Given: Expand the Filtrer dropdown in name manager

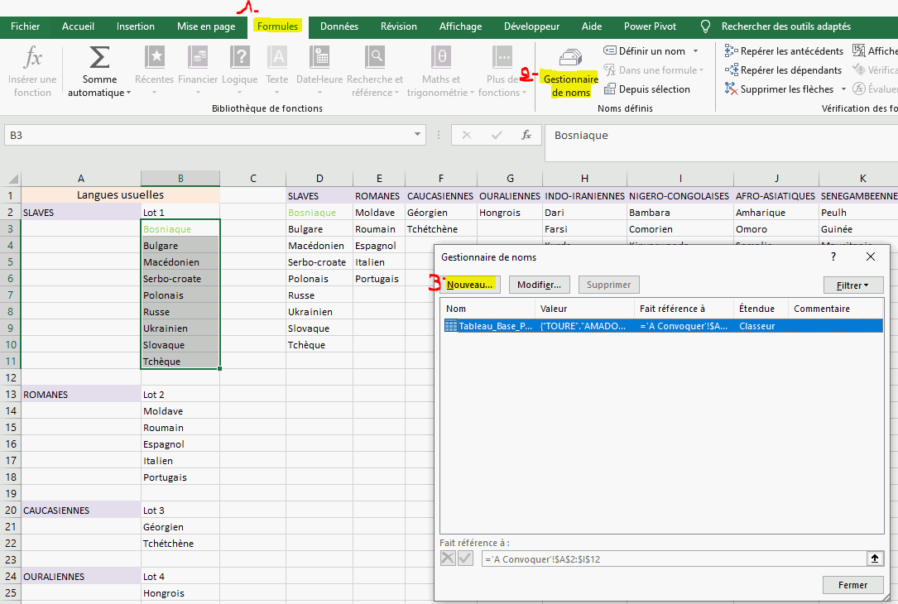Looking at the screenshot, I should [x=853, y=285].
